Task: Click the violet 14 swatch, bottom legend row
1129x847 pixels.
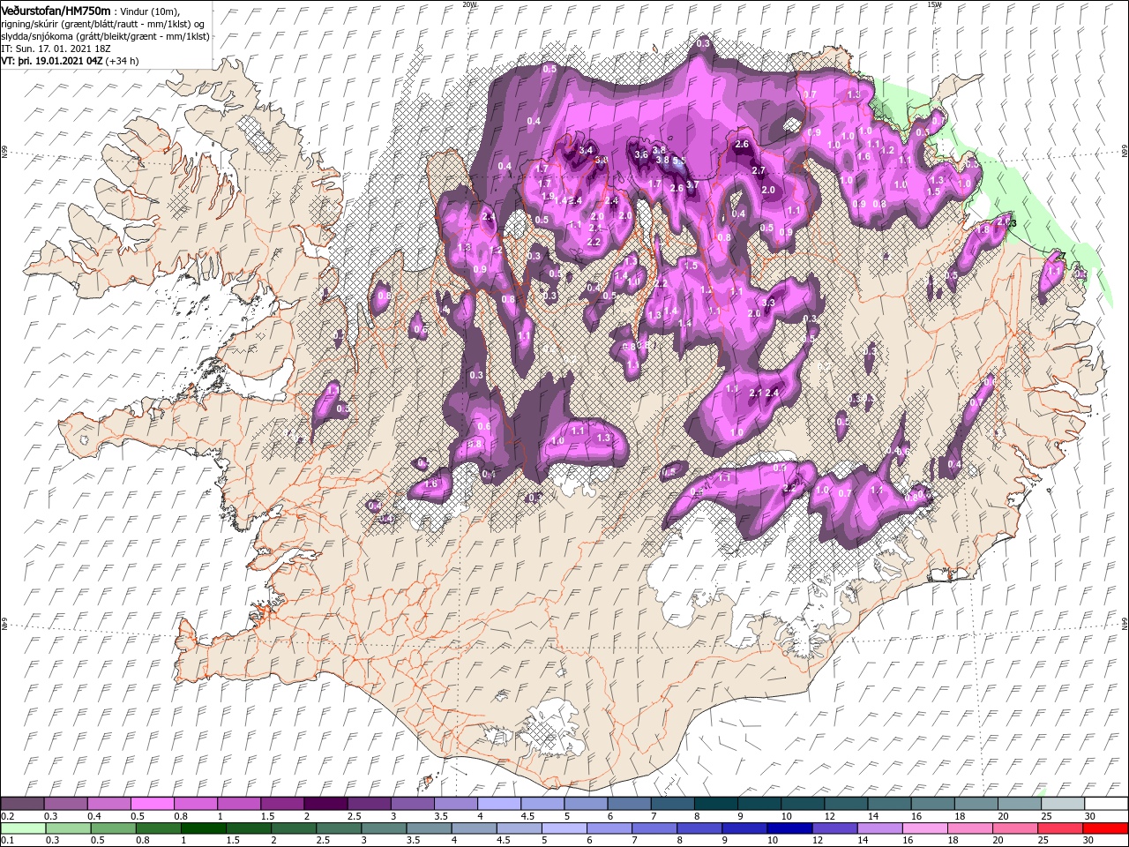Action: [879, 828]
